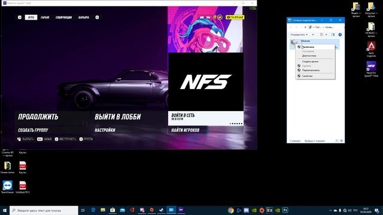Select the НУЖНО shortcut folder on desktop
Image resolution: width=383 pixels, height=215 pixels.
pyautogui.click(x=371, y=29)
